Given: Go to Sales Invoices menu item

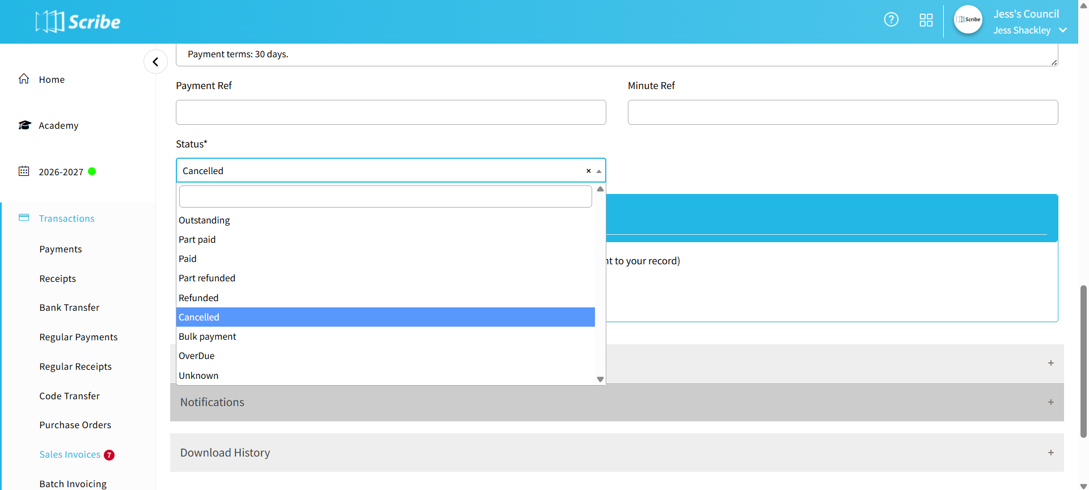Looking at the screenshot, I should click(70, 454).
